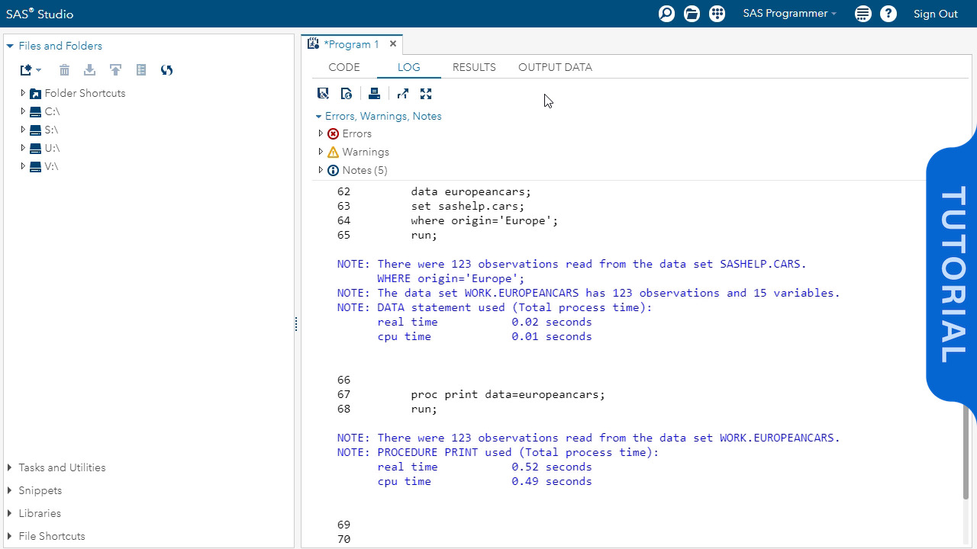Close the Program 1 tab

point(393,44)
